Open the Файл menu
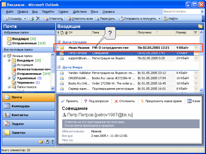This screenshot has width=206, height=154. tap(9, 12)
